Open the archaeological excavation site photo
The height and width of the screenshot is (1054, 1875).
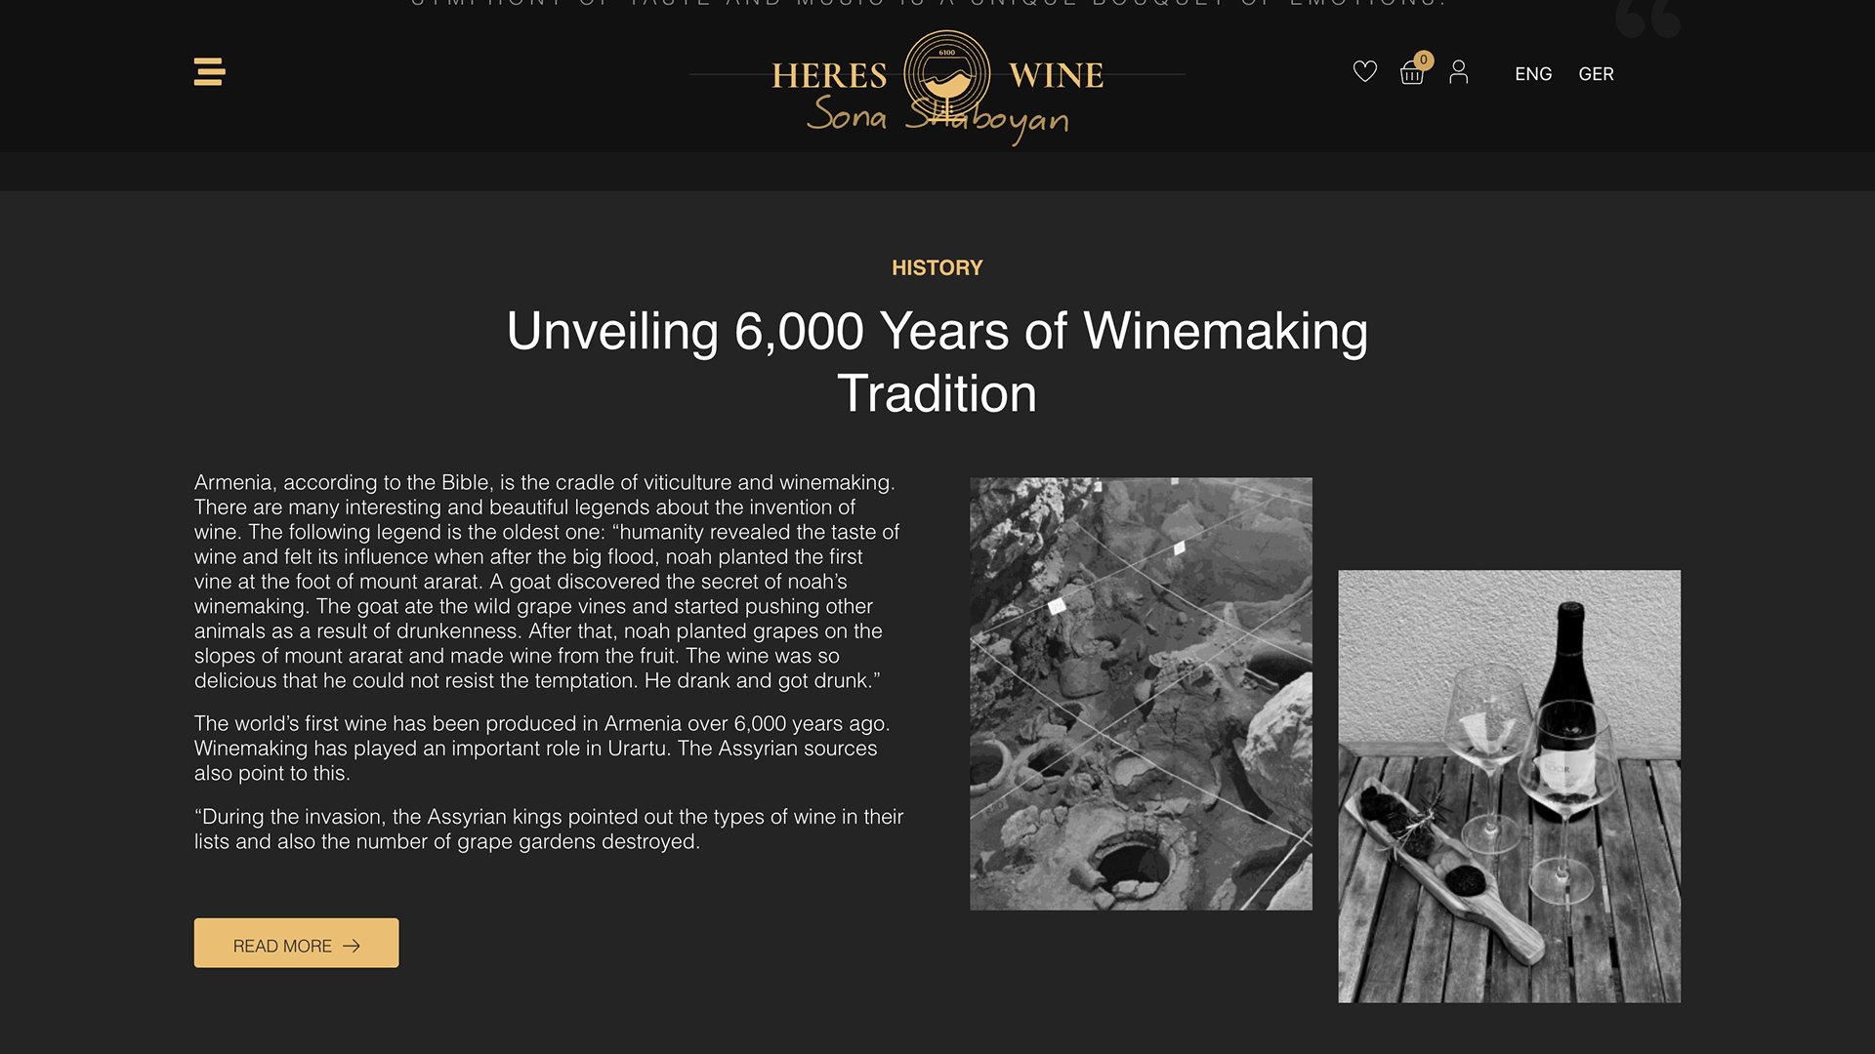coord(1141,694)
